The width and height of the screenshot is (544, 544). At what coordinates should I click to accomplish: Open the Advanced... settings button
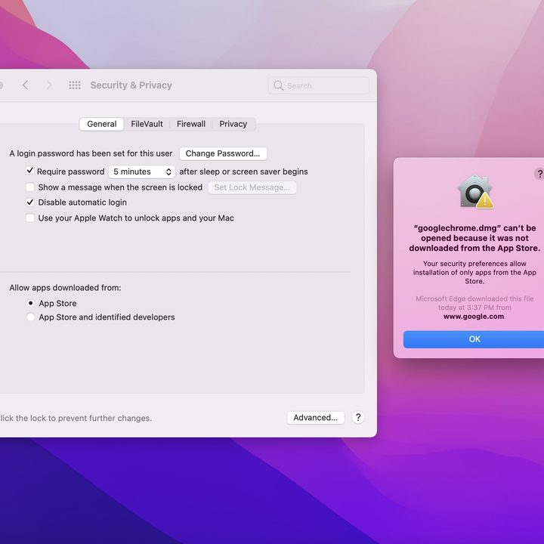(315, 418)
